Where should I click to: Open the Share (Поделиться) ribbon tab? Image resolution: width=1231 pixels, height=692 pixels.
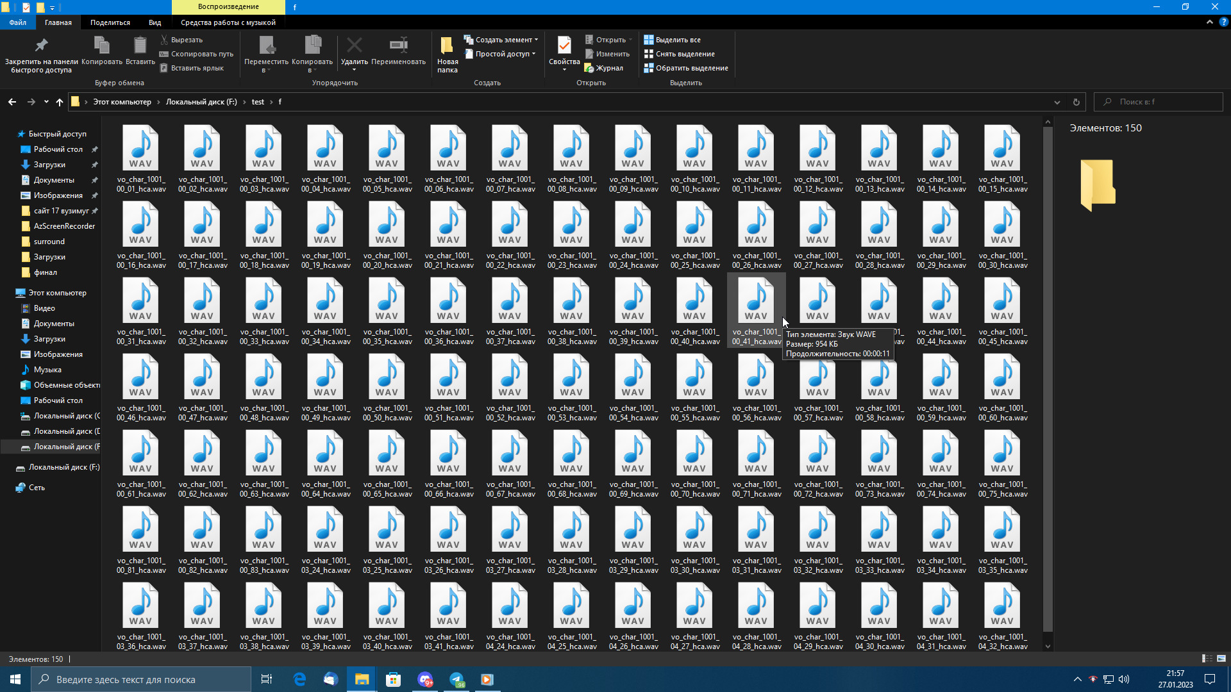110,22
